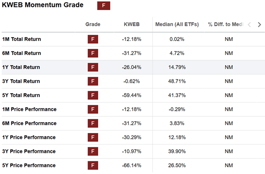The height and width of the screenshot is (174, 265).
Task: Open the 6M Price Performance row label
Action: point(29,123)
